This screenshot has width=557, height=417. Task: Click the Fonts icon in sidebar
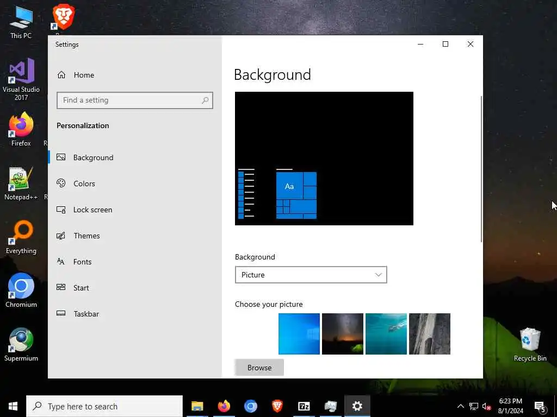(61, 261)
